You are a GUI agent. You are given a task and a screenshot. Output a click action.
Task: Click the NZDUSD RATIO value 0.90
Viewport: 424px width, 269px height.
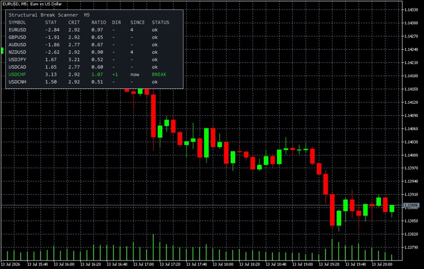97,52
